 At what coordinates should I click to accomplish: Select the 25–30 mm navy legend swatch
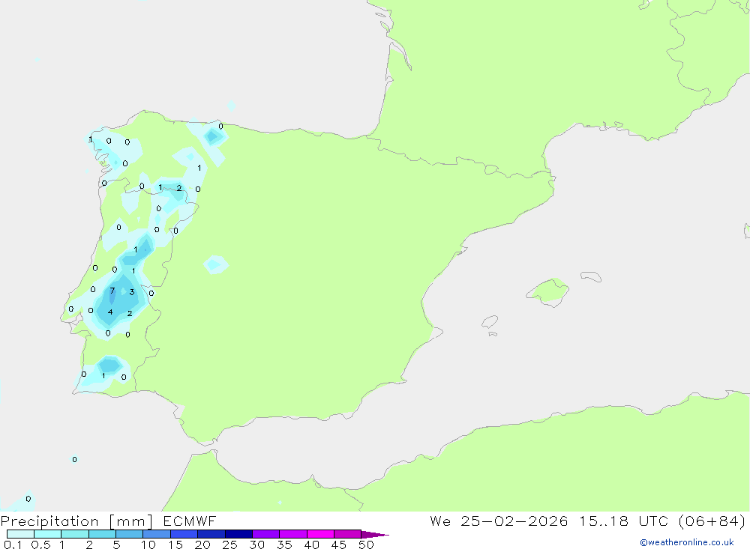coord(238,534)
